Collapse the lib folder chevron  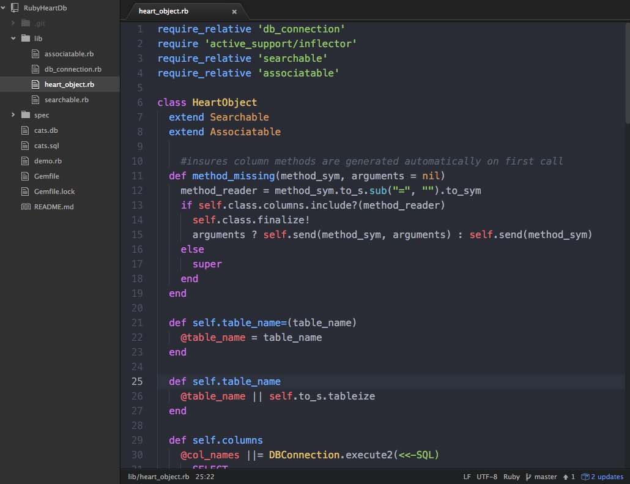pyautogui.click(x=13, y=39)
